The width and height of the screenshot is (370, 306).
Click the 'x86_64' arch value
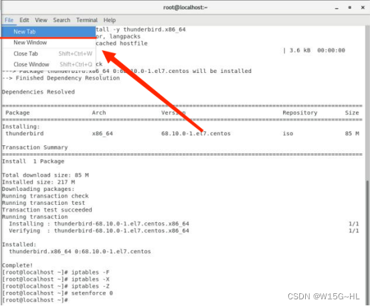[x=102, y=133]
